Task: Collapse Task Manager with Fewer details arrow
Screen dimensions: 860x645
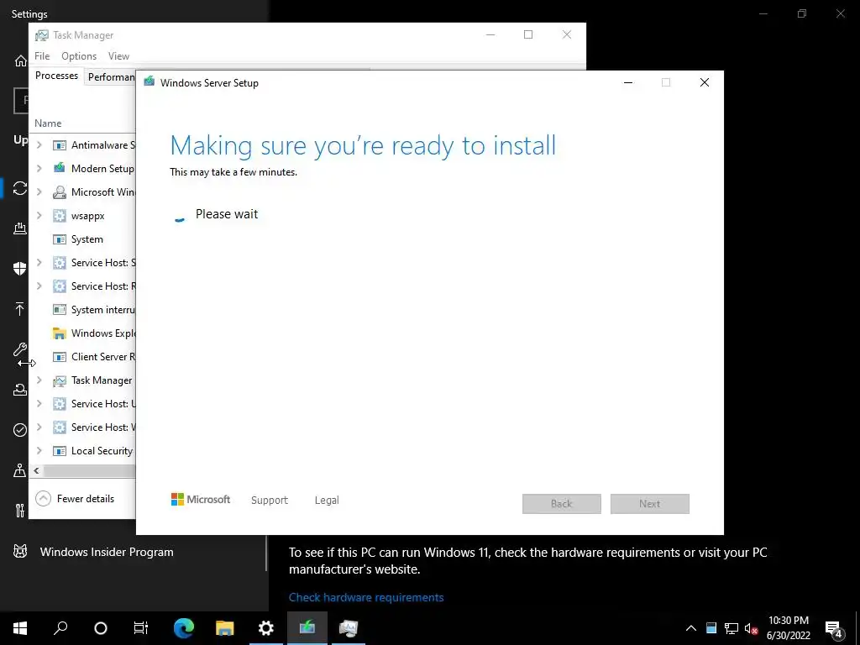Action: pyautogui.click(x=44, y=499)
